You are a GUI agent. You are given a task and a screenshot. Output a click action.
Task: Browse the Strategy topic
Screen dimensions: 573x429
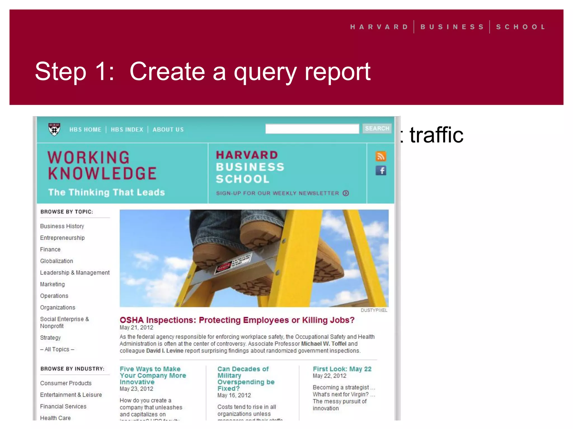[50, 338]
